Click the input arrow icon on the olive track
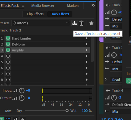 click(107, 61)
